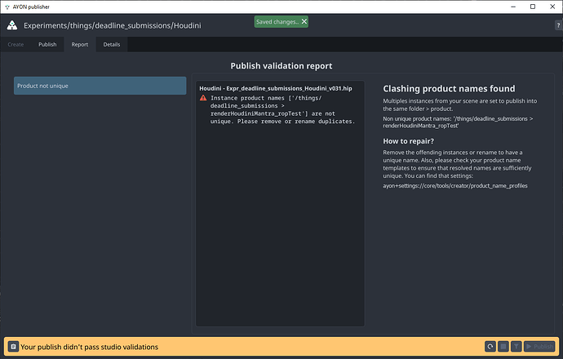Screen dimensions: 563x359
Task: Click the AYON logo icon in header
Action: click(12, 25)
